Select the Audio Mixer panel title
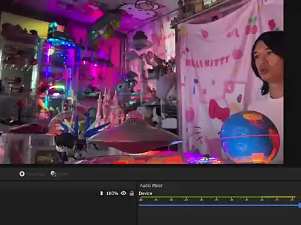This screenshot has height=225, width=301. [151, 186]
